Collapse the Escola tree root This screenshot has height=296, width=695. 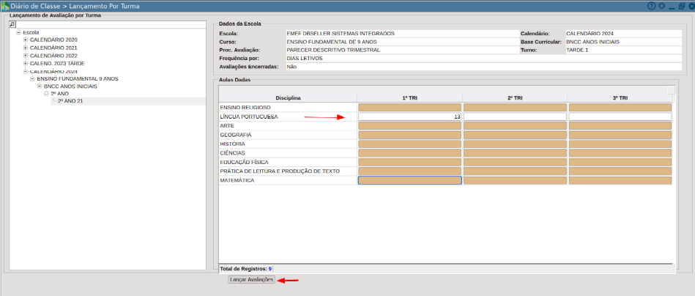tap(18, 32)
